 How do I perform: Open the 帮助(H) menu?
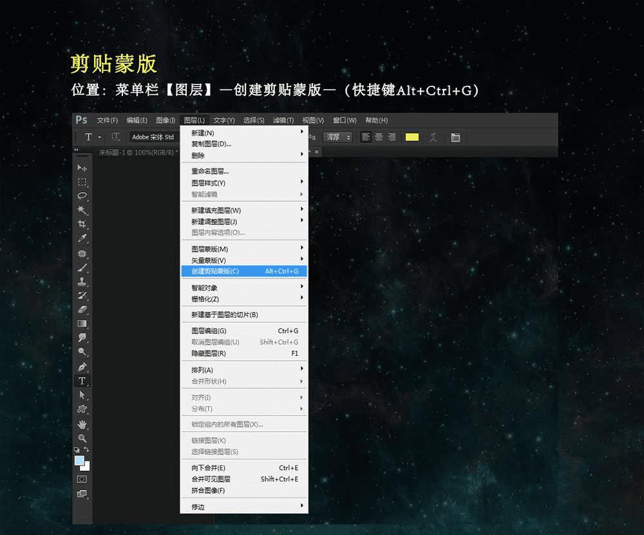pos(376,120)
